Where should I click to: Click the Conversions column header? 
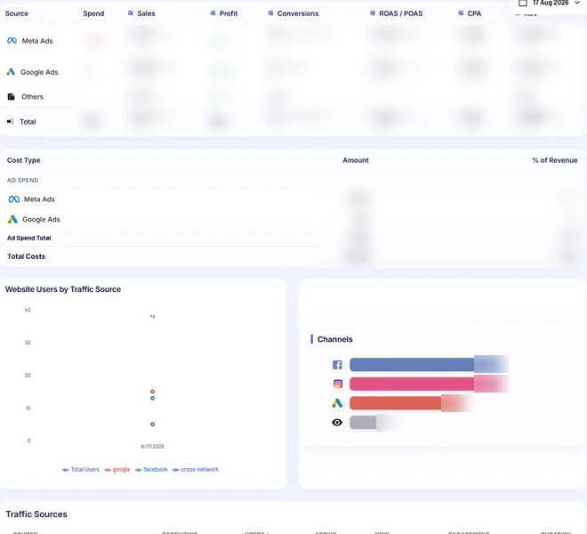(298, 13)
